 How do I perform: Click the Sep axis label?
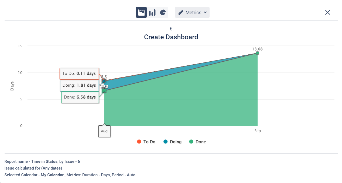coord(257,131)
